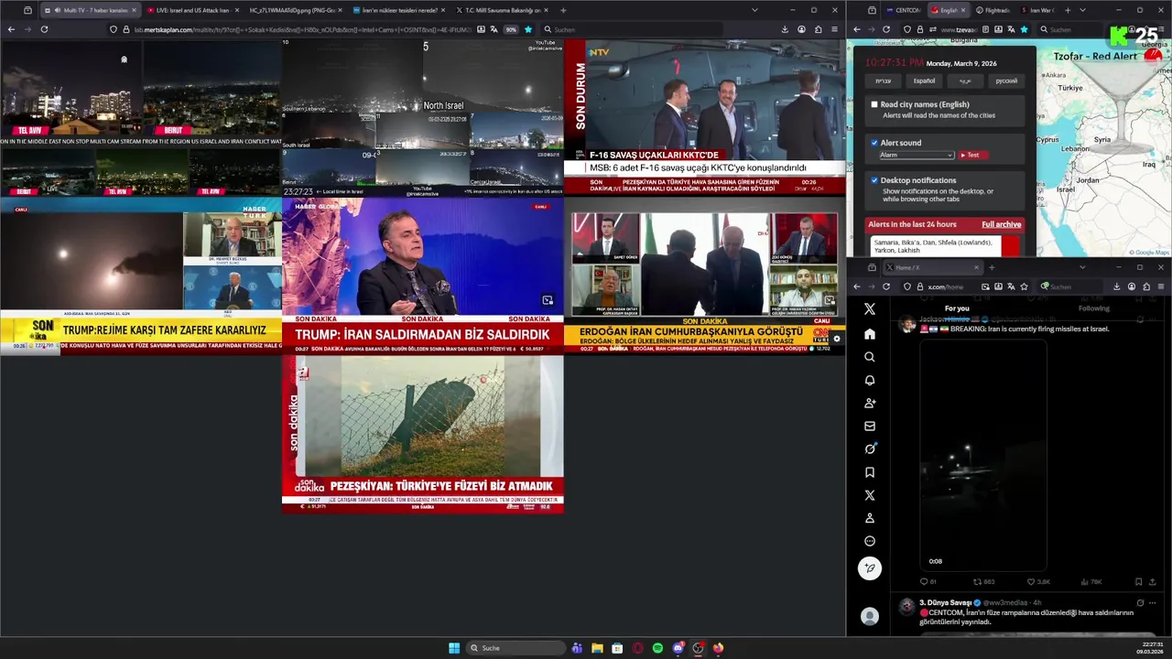Toggle the Alert sound checkbox
Viewport: 1172px width, 659px height.
(874, 143)
